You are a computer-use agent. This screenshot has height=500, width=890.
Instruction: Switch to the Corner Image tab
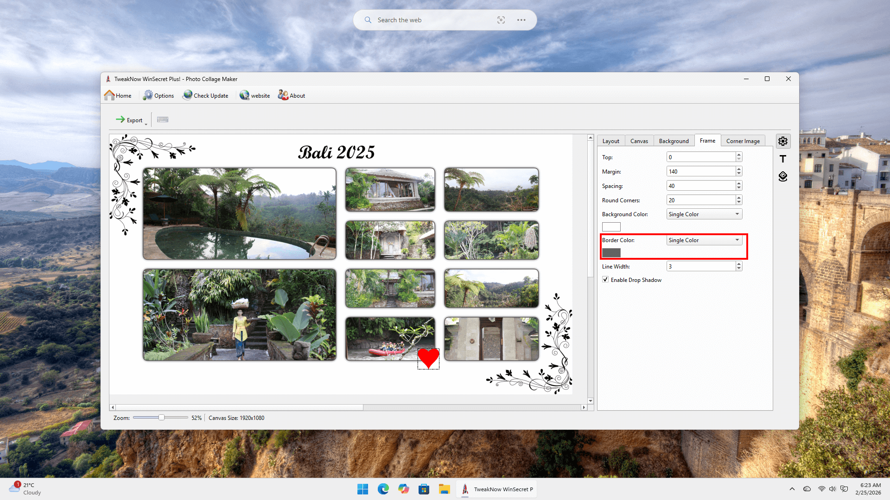743,141
